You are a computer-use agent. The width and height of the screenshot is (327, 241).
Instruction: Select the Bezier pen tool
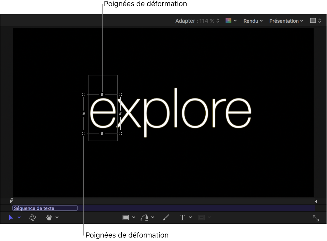tap(145, 218)
